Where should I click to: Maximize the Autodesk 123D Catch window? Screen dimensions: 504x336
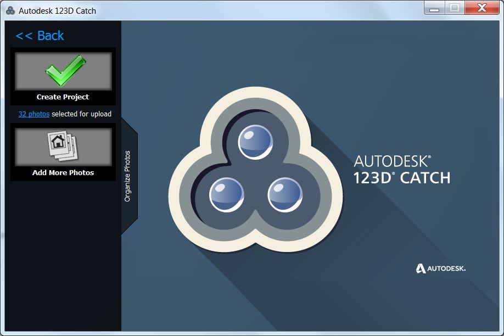click(x=455, y=8)
